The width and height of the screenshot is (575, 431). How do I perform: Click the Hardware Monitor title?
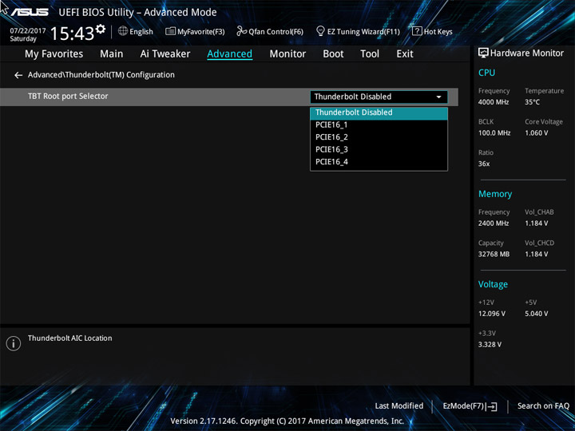(527, 53)
